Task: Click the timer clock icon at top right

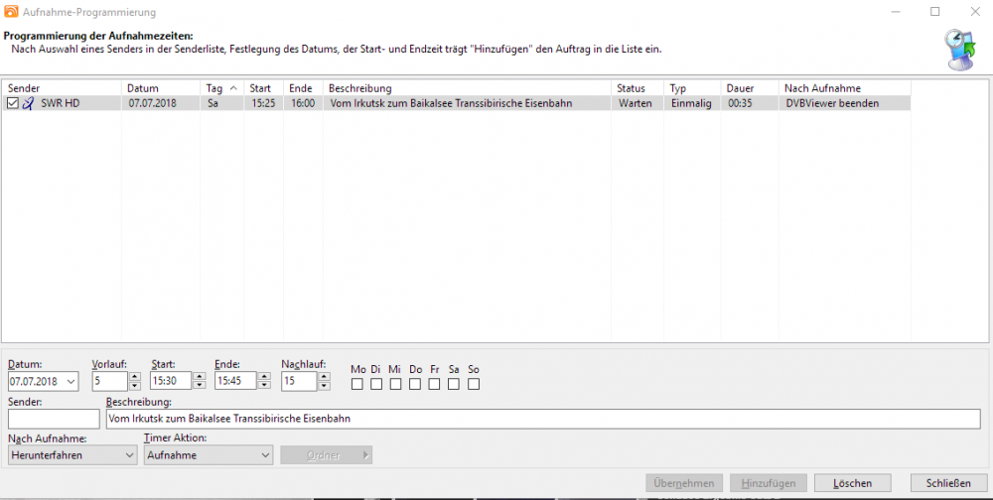Action: 960,50
